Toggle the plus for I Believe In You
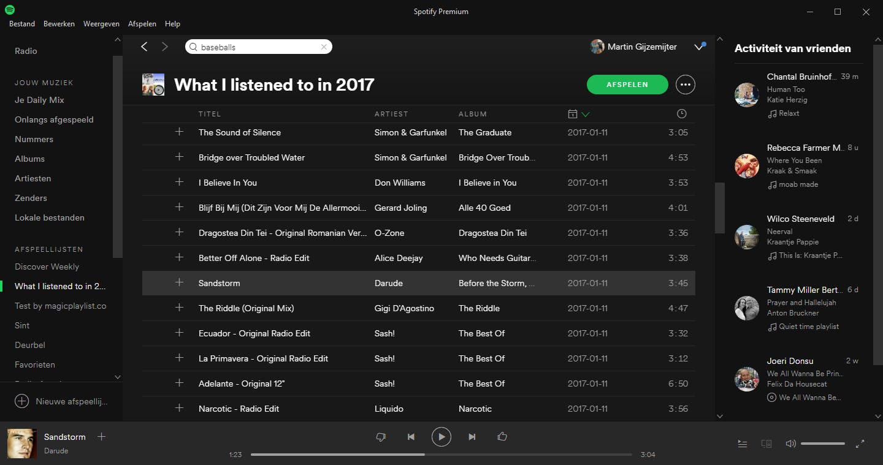Viewport: 883px width, 465px height. (x=179, y=182)
